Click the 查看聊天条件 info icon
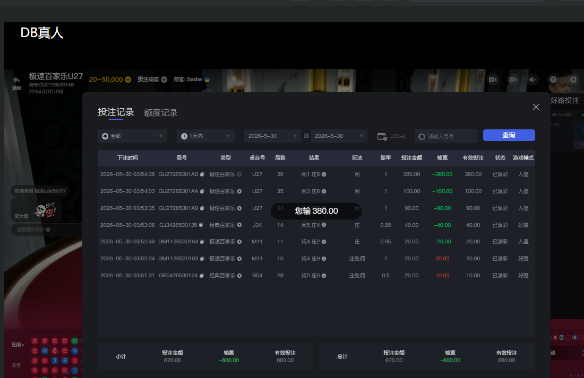Viewport: 584px width, 378px height. tap(48, 230)
